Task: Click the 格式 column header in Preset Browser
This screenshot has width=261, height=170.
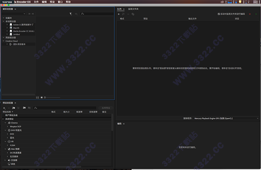Action: 53,112
